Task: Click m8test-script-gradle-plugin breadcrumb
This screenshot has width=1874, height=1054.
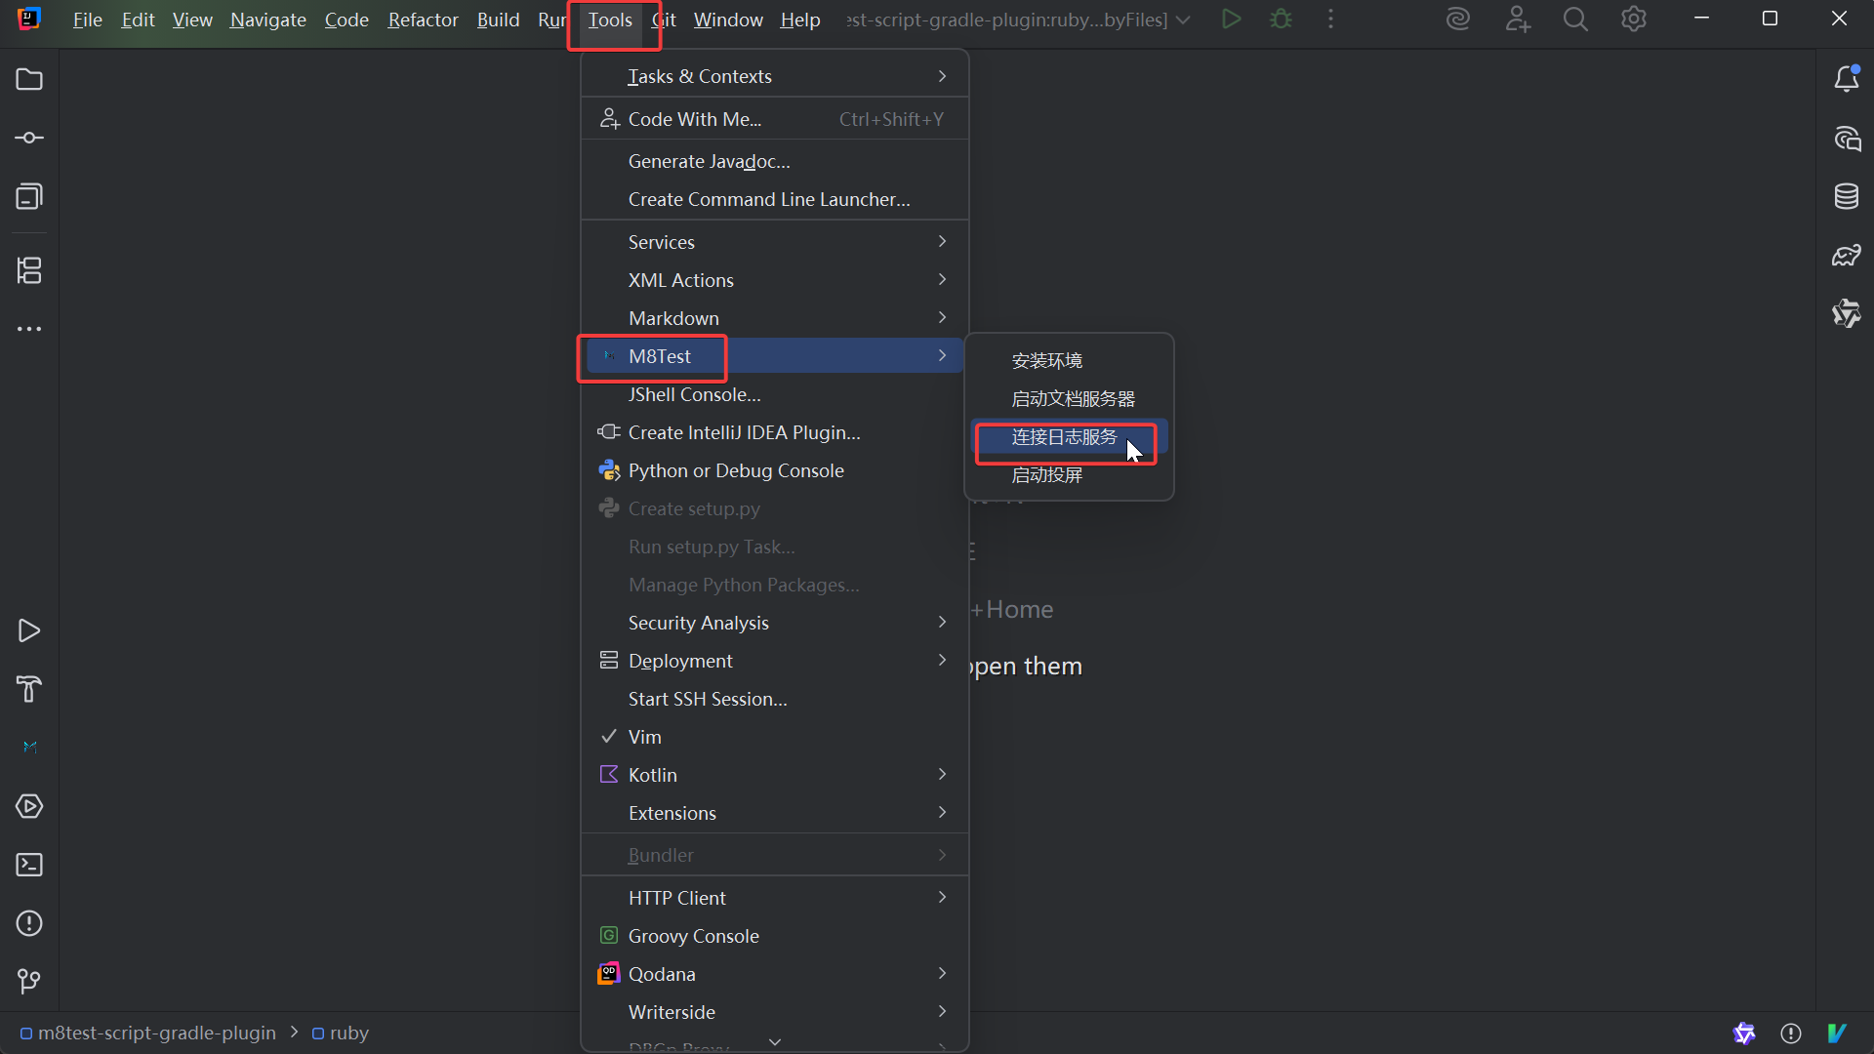Action: click(156, 1033)
